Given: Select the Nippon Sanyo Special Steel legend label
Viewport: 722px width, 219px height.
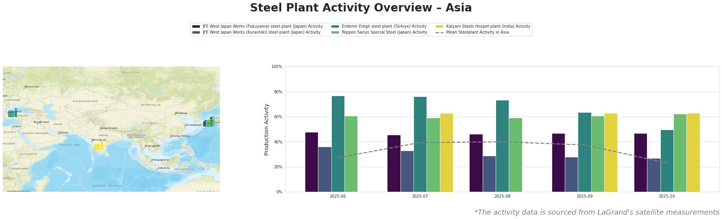Looking at the screenshot, I should tap(384, 32).
